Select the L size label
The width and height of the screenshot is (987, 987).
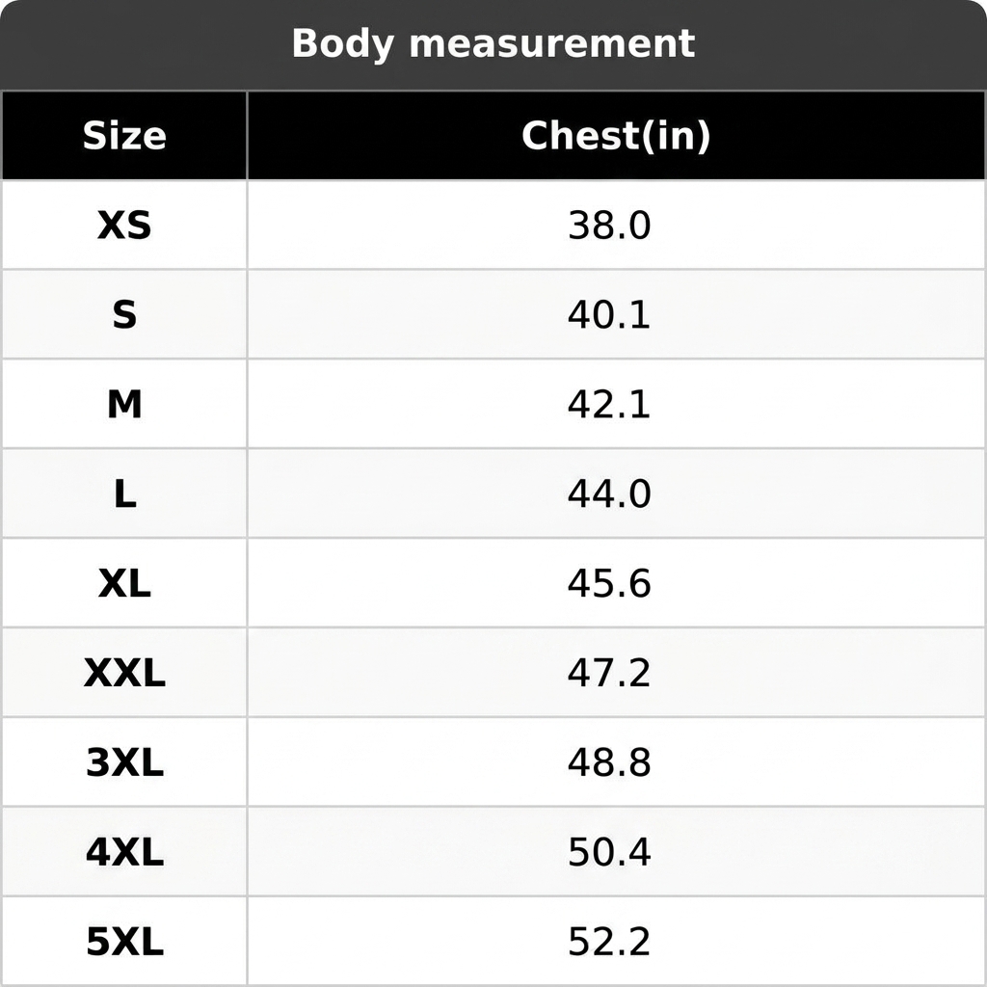tap(124, 493)
